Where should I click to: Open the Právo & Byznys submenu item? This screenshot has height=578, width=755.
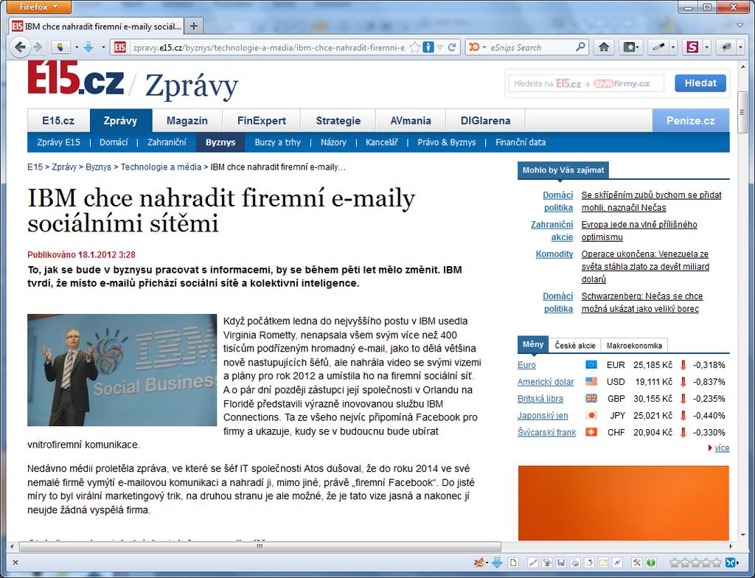pos(446,142)
